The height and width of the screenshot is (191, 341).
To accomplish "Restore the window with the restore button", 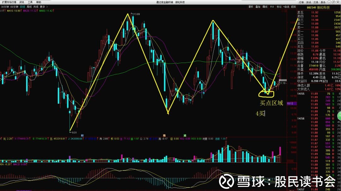I will point(333,2).
